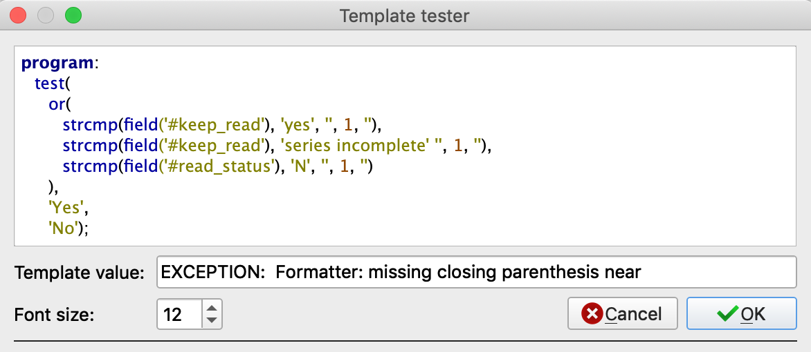The height and width of the screenshot is (352, 811).
Task: Increase font size with the up arrow
Action: tap(212, 308)
